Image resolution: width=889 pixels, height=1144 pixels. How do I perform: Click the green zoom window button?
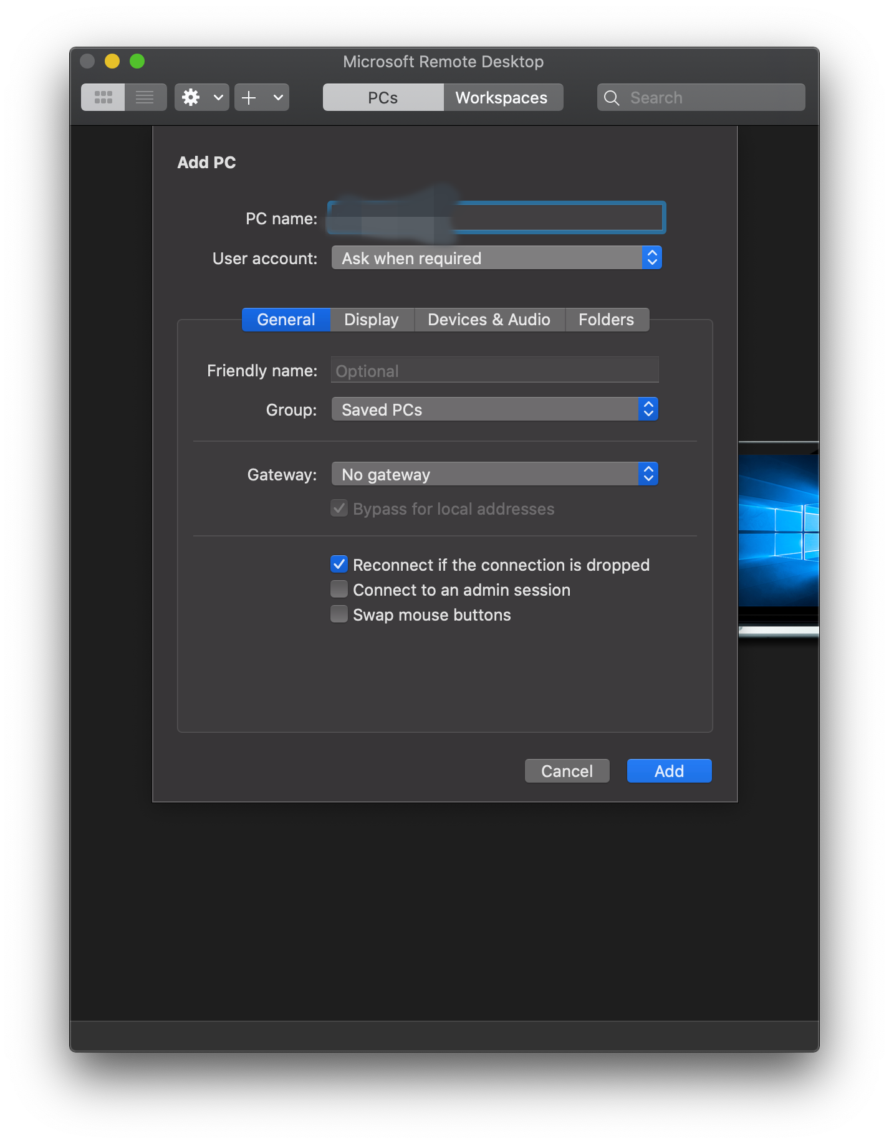coord(137,61)
